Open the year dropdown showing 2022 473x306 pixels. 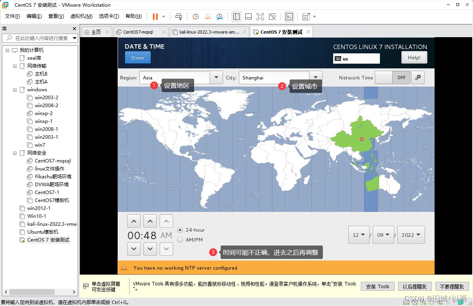point(411,234)
